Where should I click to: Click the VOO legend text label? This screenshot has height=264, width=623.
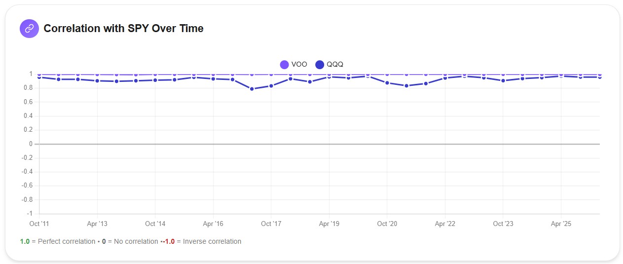pos(299,65)
